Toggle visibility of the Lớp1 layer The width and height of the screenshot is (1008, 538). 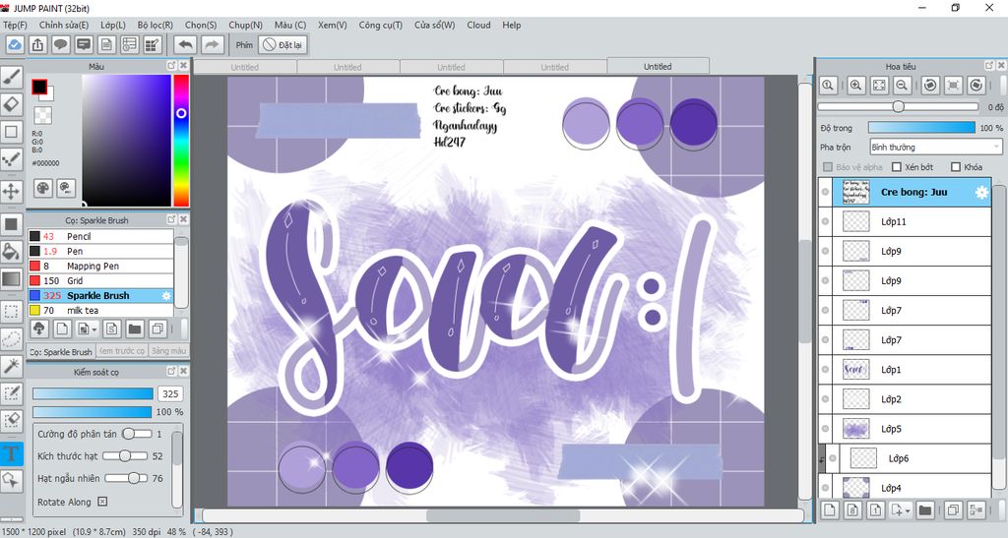(826, 369)
